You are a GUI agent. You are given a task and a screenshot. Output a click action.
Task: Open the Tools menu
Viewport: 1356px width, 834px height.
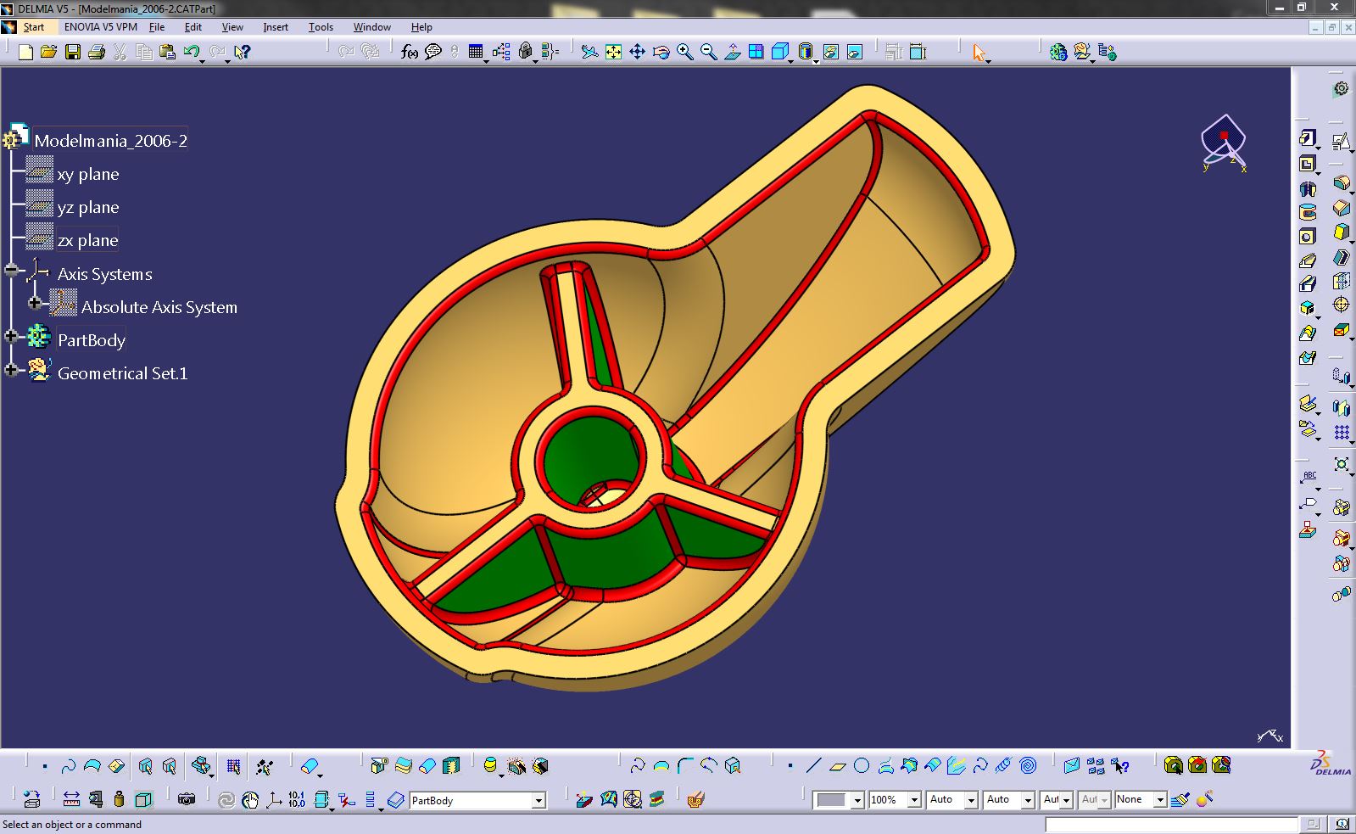click(x=321, y=27)
